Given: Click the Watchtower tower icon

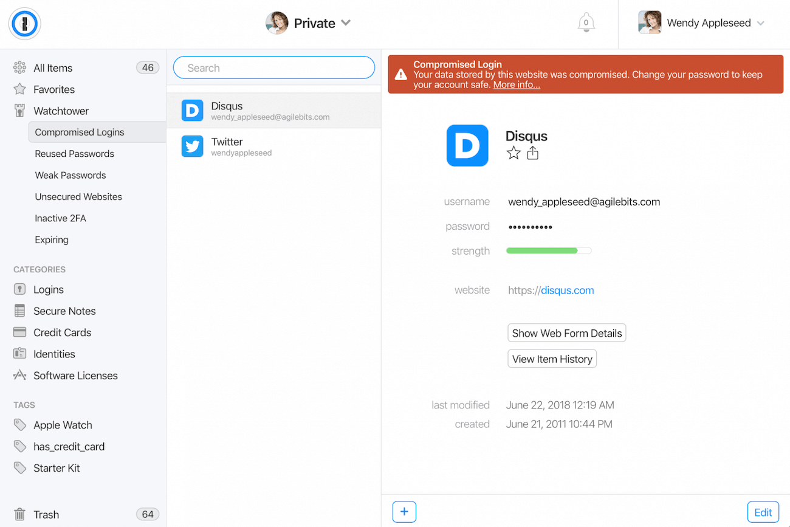Looking at the screenshot, I should (19, 111).
